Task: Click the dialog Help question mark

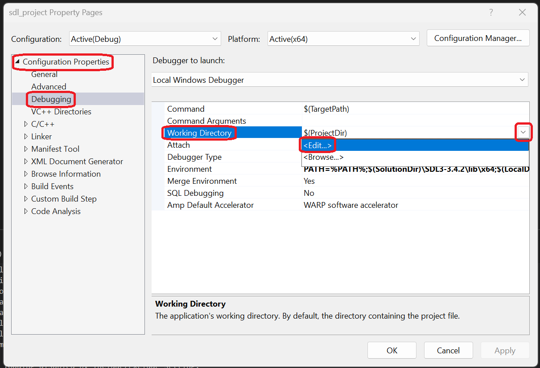Action: click(x=491, y=12)
